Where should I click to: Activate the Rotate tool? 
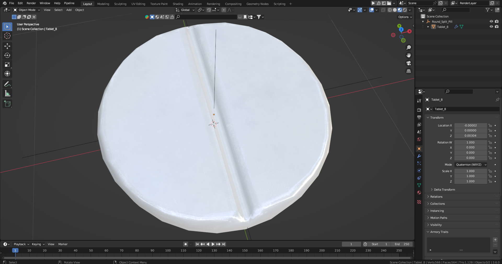click(x=7, y=55)
